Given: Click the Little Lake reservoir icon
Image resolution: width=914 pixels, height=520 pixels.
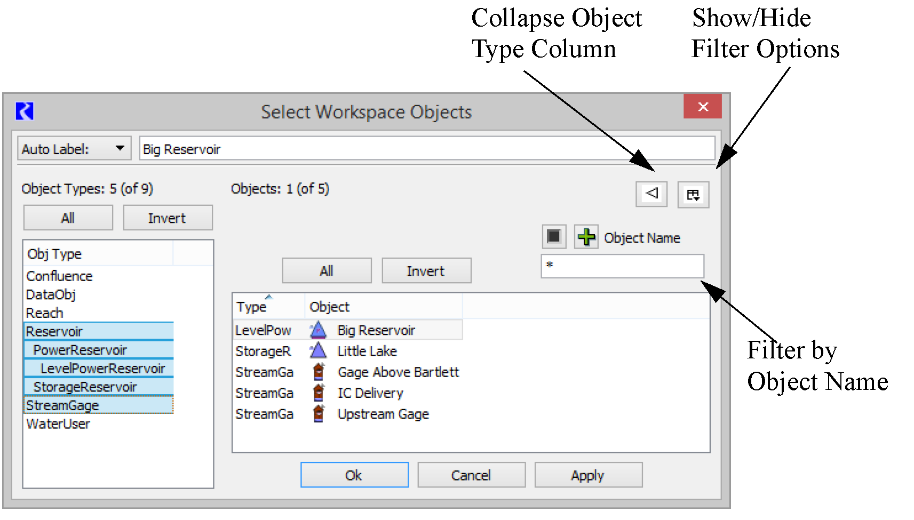Looking at the screenshot, I should [318, 351].
